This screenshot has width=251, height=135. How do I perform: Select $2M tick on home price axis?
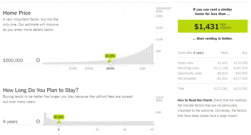tap(142, 68)
